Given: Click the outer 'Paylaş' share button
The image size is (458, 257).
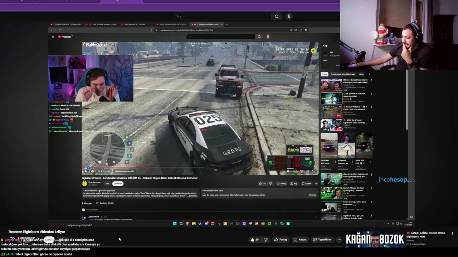Looking at the screenshot, I should tap(281, 240).
